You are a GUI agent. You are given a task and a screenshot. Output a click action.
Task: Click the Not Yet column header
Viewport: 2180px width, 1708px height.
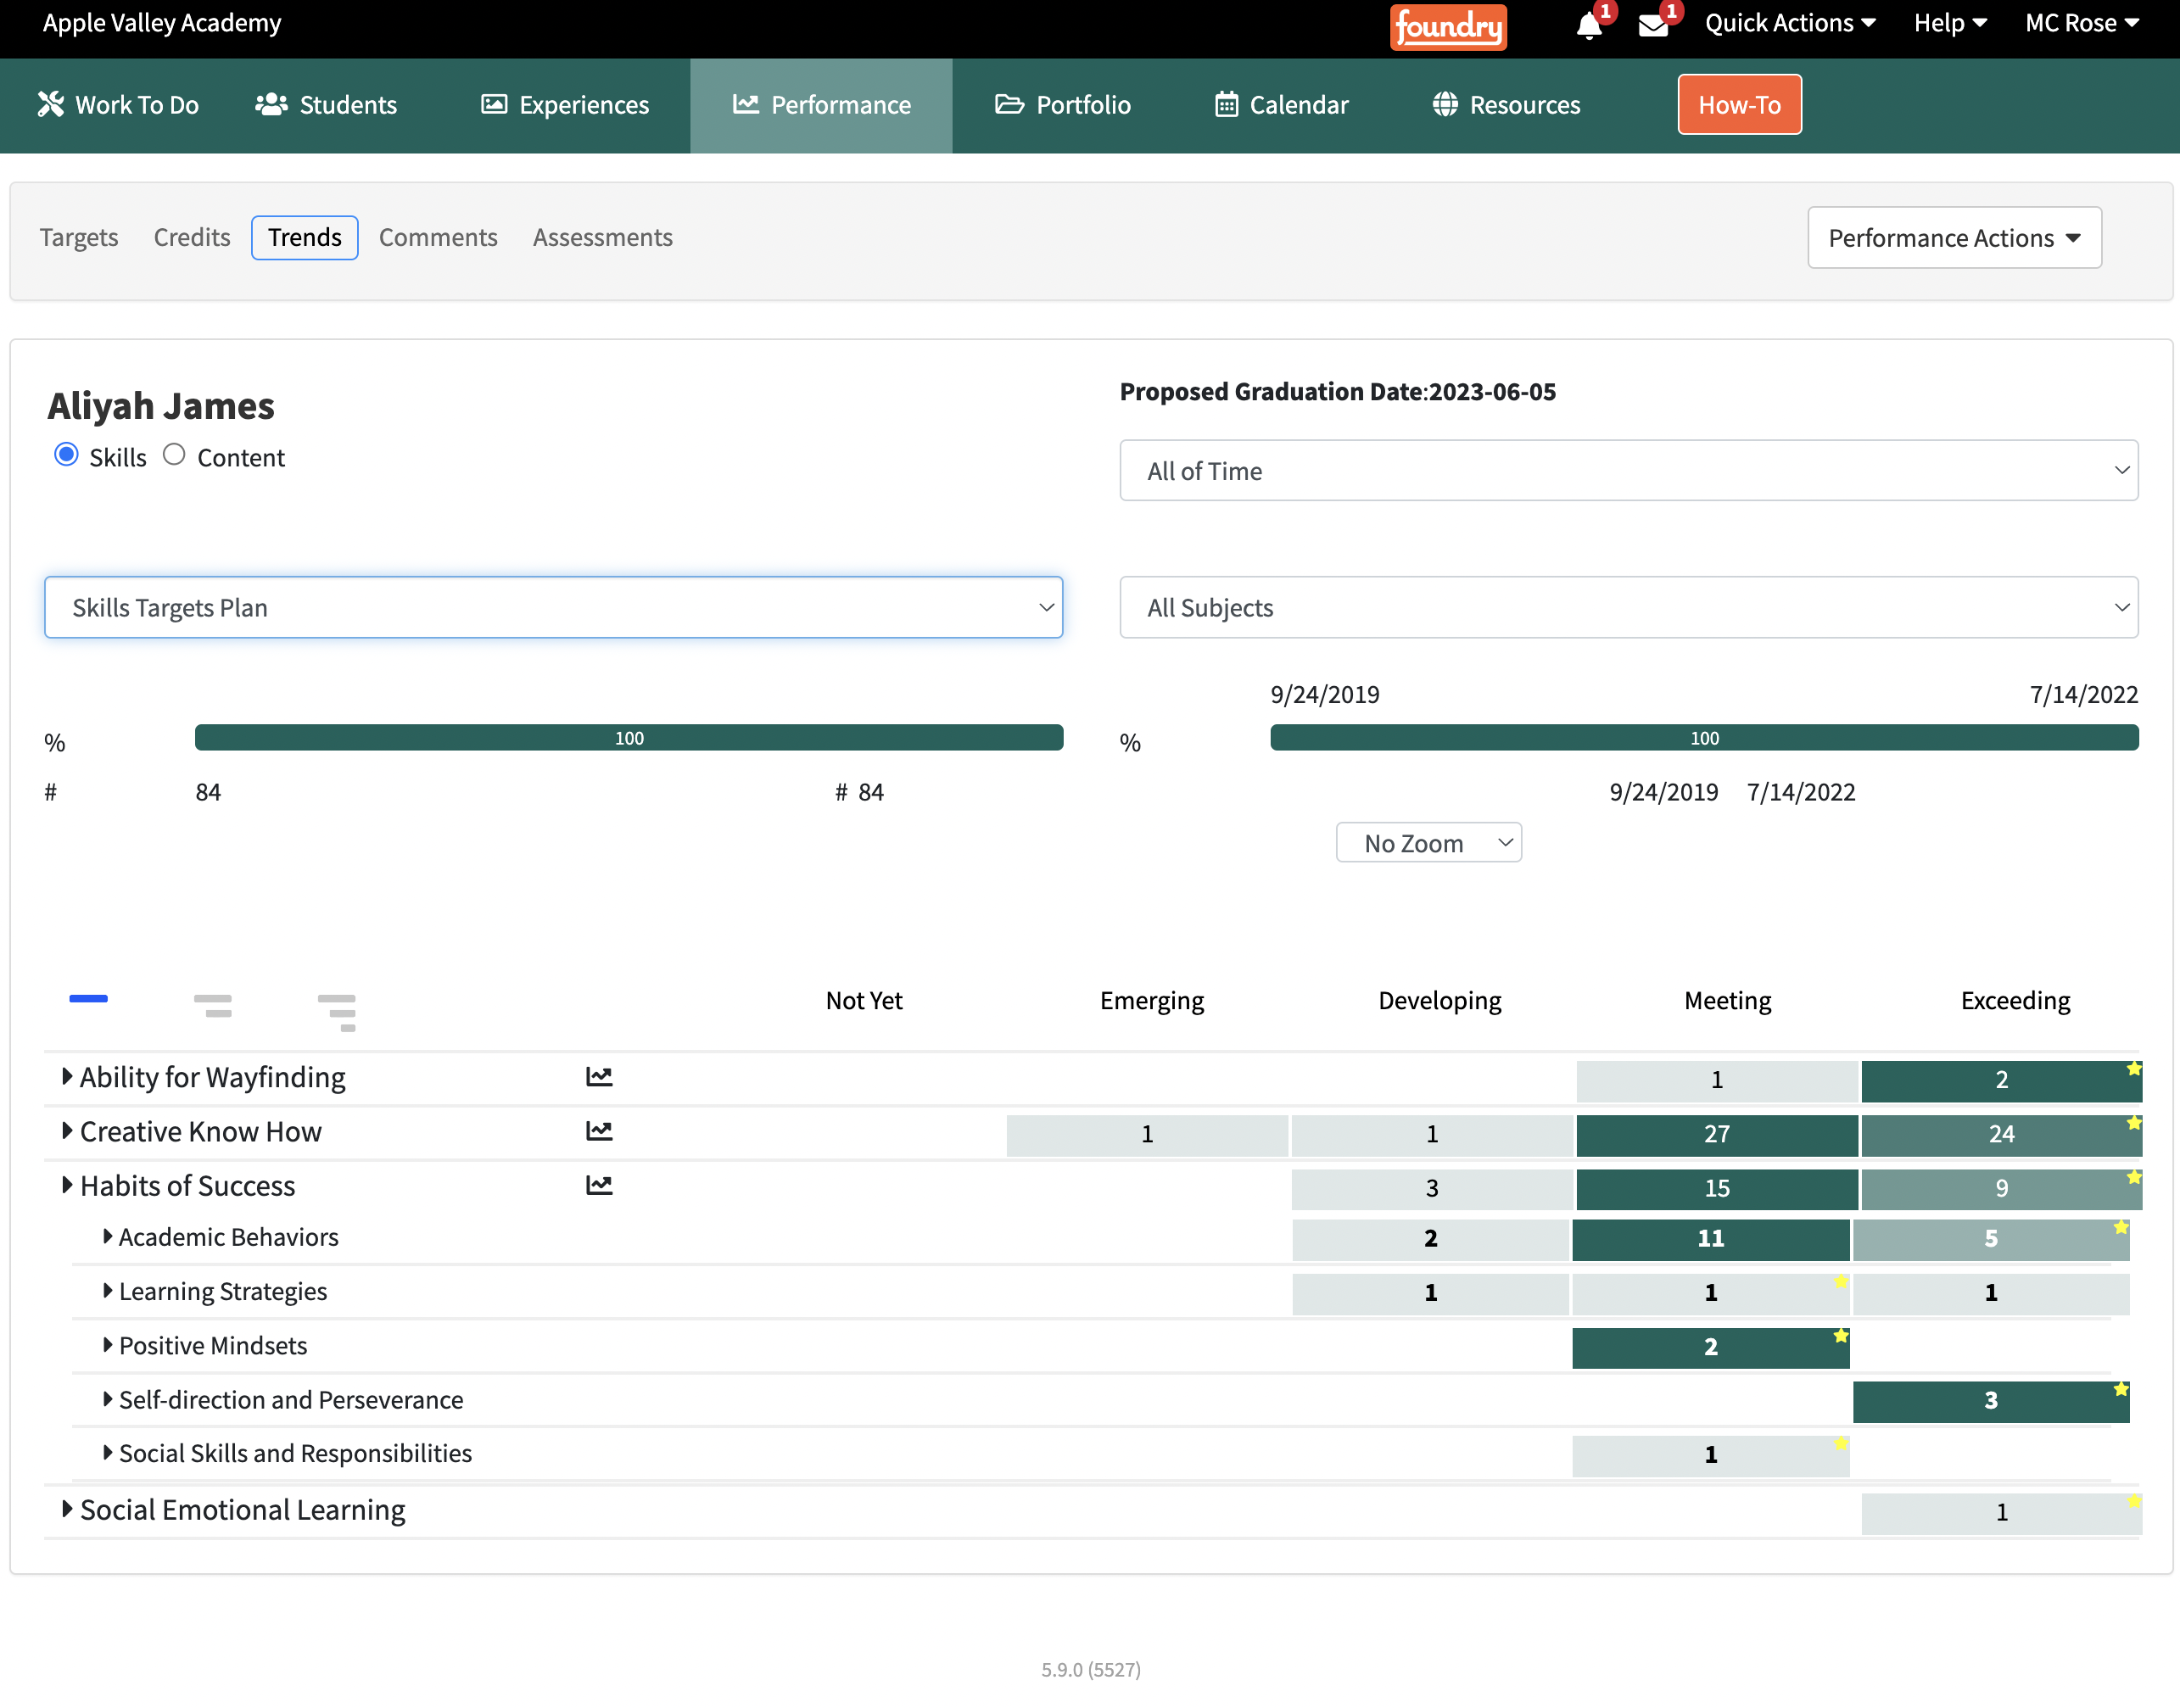[x=864, y=1000]
